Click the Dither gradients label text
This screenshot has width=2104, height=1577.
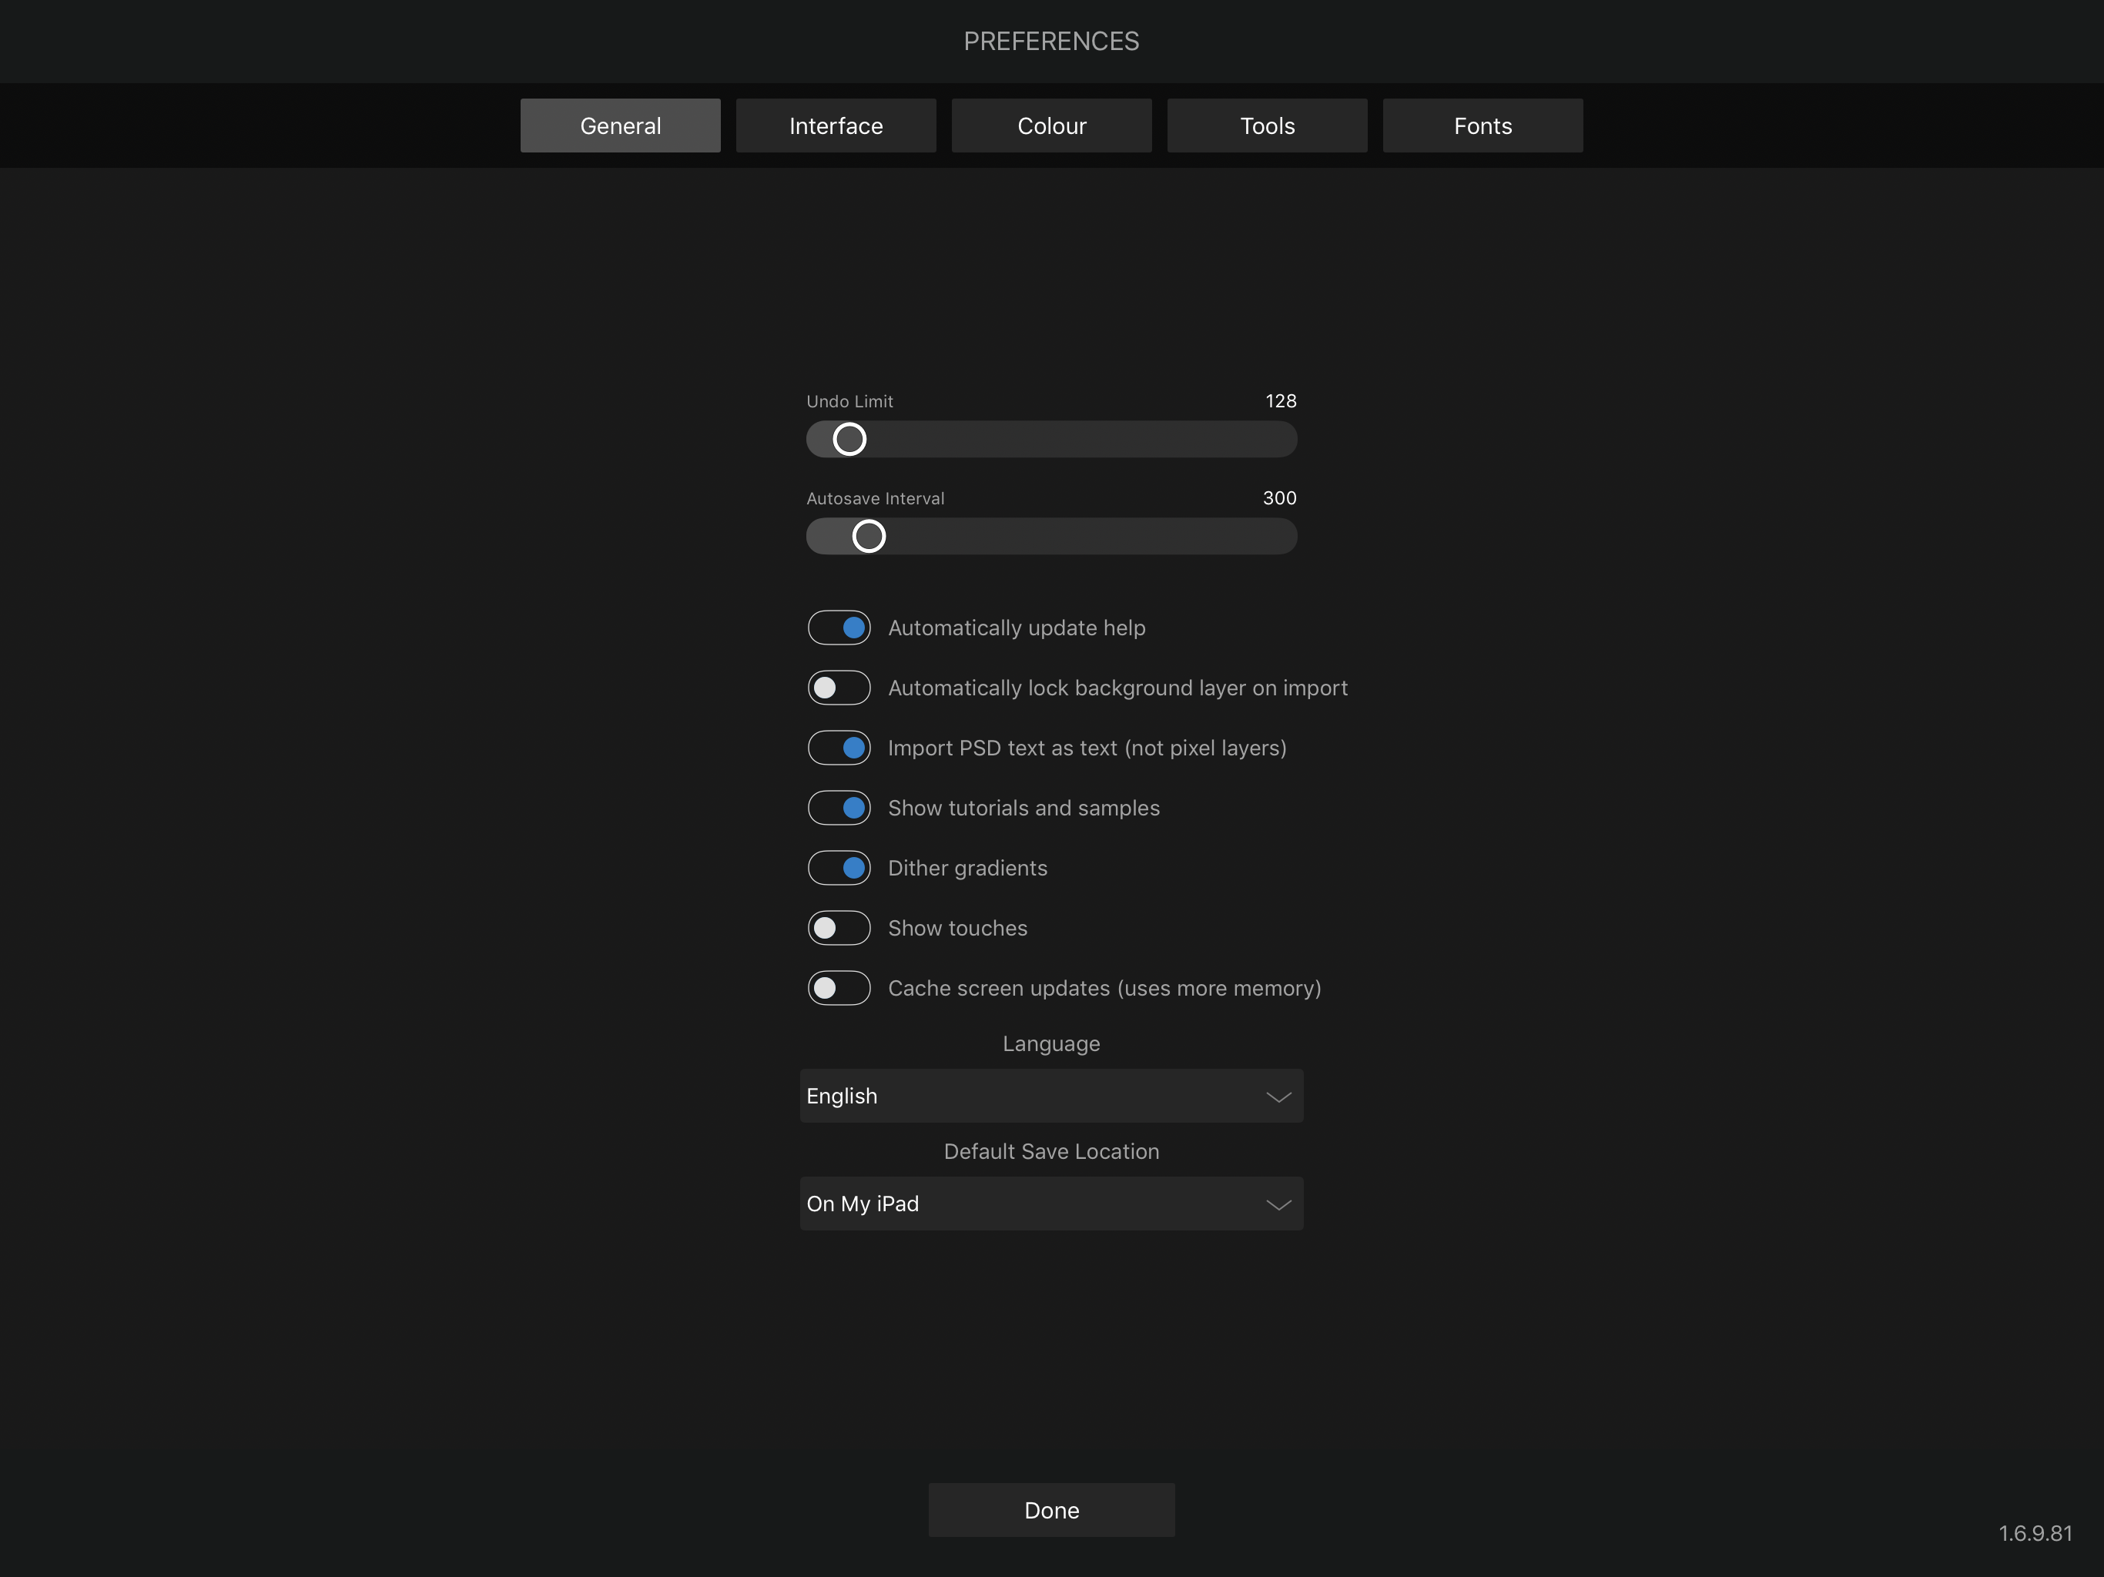pos(967,868)
